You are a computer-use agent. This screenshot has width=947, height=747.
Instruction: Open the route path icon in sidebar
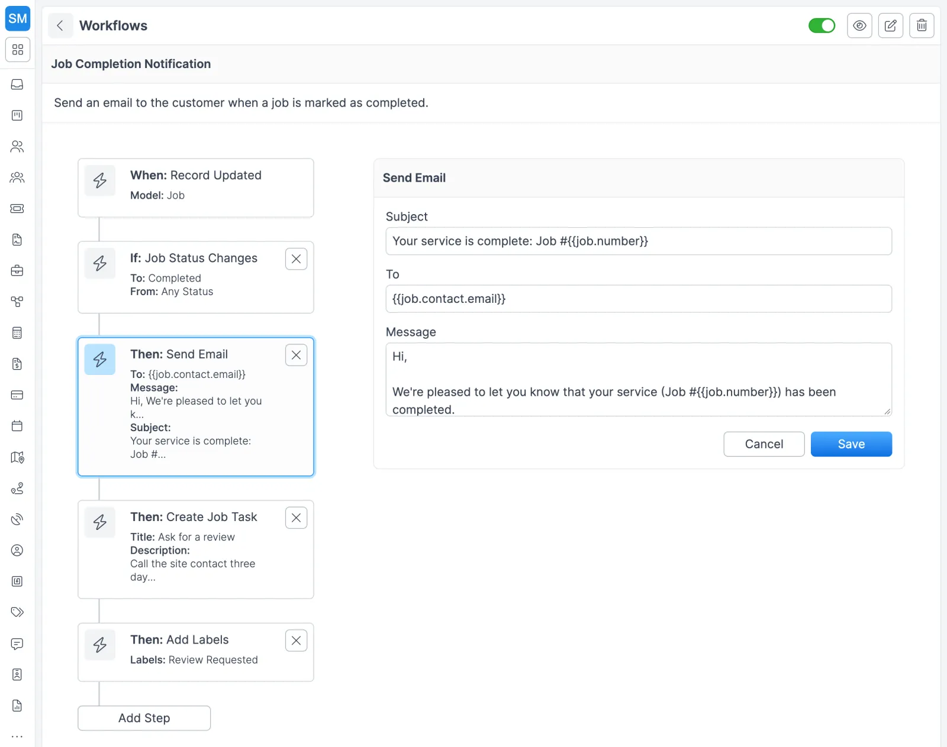[17, 488]
